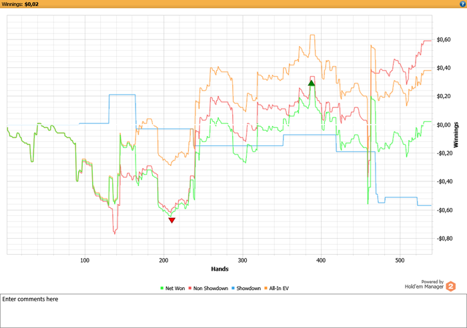
Task: Toggle the Non Showdown series label
Action: [x=213, y=288]
